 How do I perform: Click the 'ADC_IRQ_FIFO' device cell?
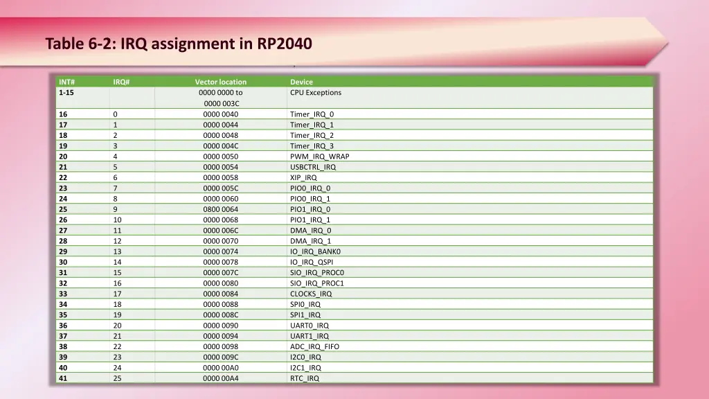click(x=315, y=346)
